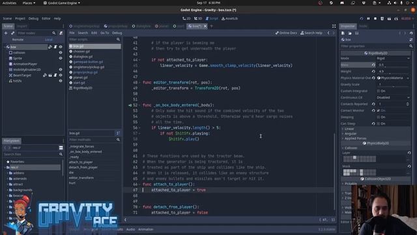Open object properties tool menu icon

[x=411, y=40]
